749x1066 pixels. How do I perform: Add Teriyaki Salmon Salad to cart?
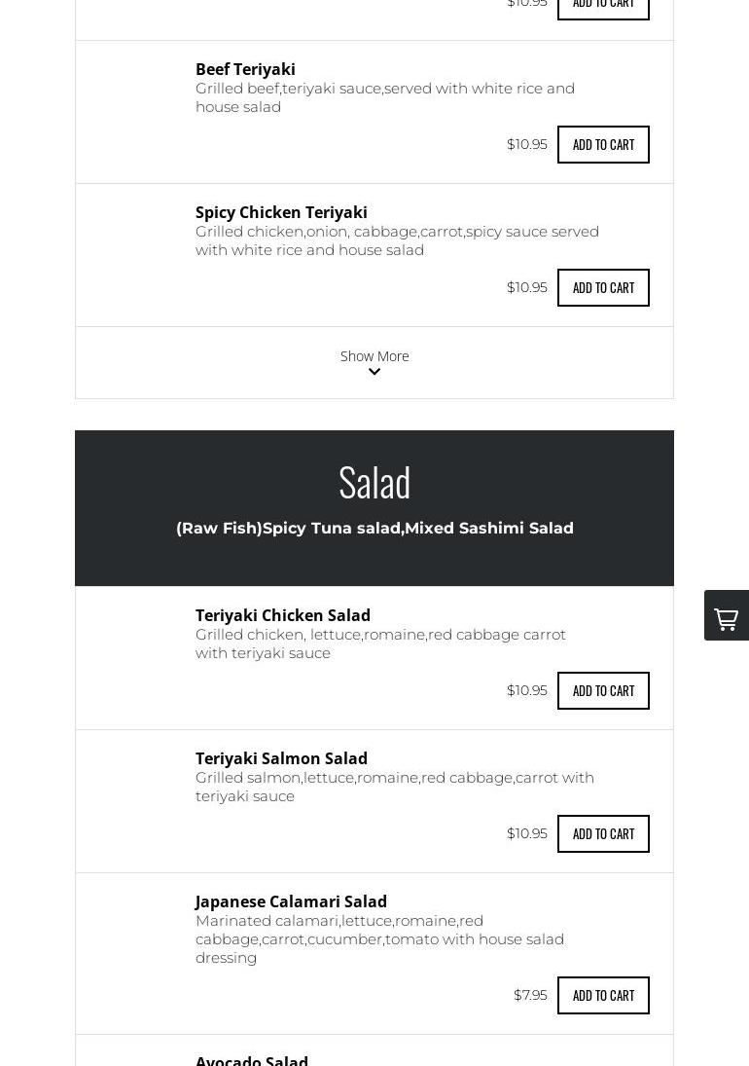pyautogui.click(x=603, y=834)
